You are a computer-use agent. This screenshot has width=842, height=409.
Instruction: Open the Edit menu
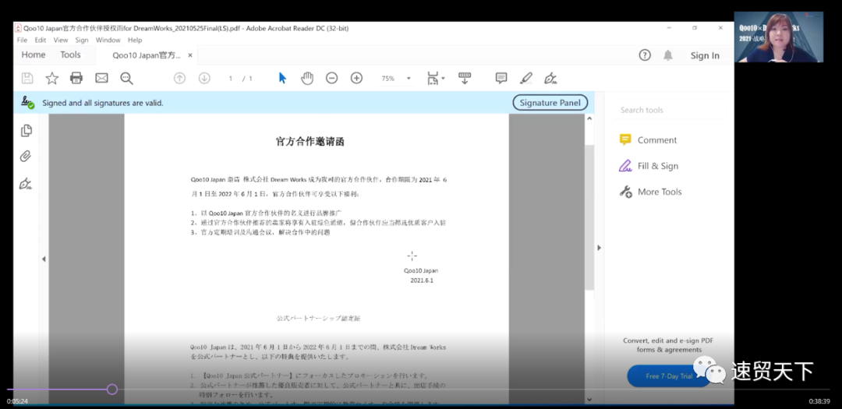pos(41,41)
